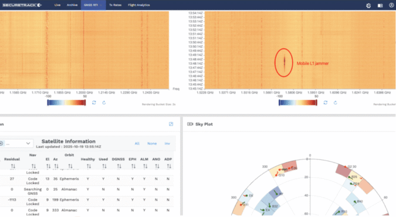396x217 pixels.
Task: Click the azimuth 333 cell
Action: coord(55,210)
